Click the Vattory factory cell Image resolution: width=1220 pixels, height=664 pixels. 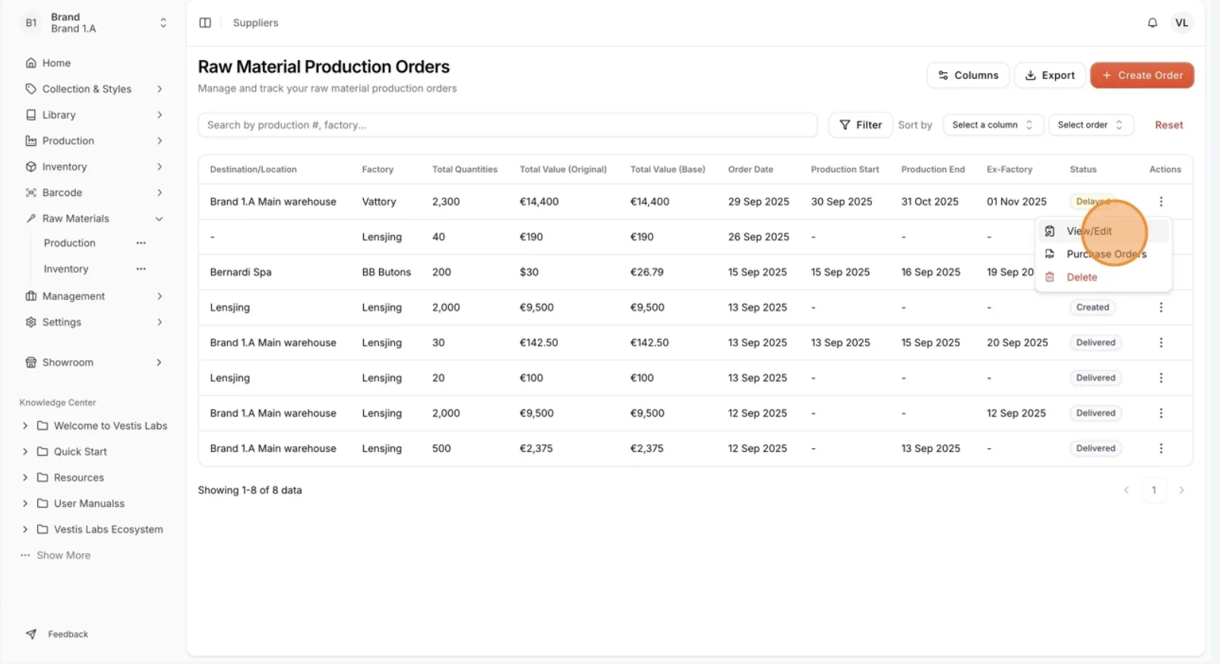pos(379,201)
